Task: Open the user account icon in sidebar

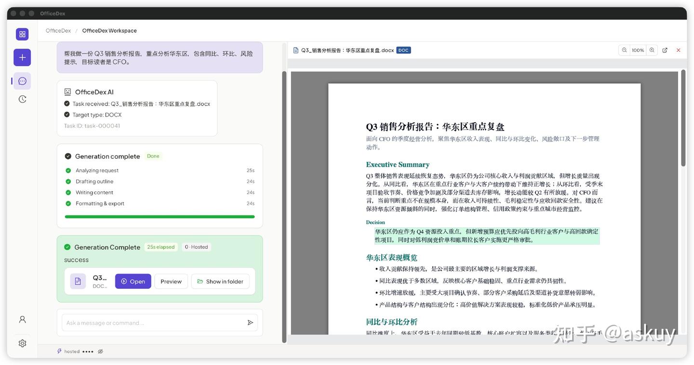Action: pyautogui.click(x=22, y=319)
